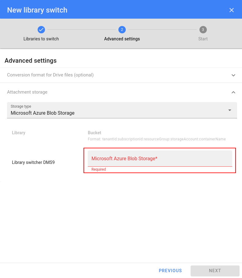Click the red Required error message

click(99, 169)
